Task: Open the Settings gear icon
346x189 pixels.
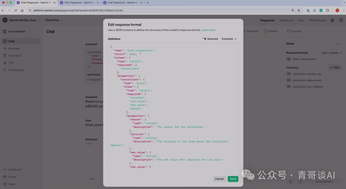Action: (x=332, y=20)
